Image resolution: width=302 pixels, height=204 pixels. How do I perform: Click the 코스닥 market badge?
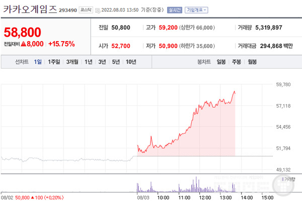(86, 10)
